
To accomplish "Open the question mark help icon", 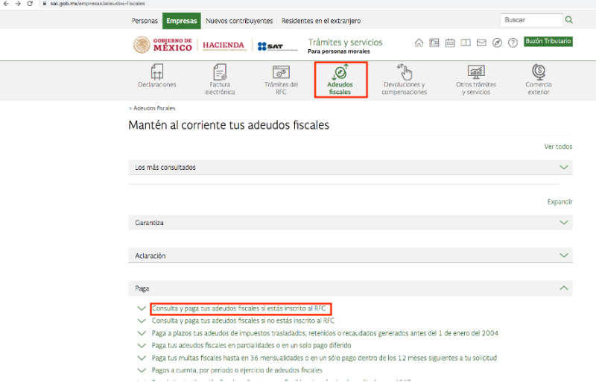I will (513, 42).
